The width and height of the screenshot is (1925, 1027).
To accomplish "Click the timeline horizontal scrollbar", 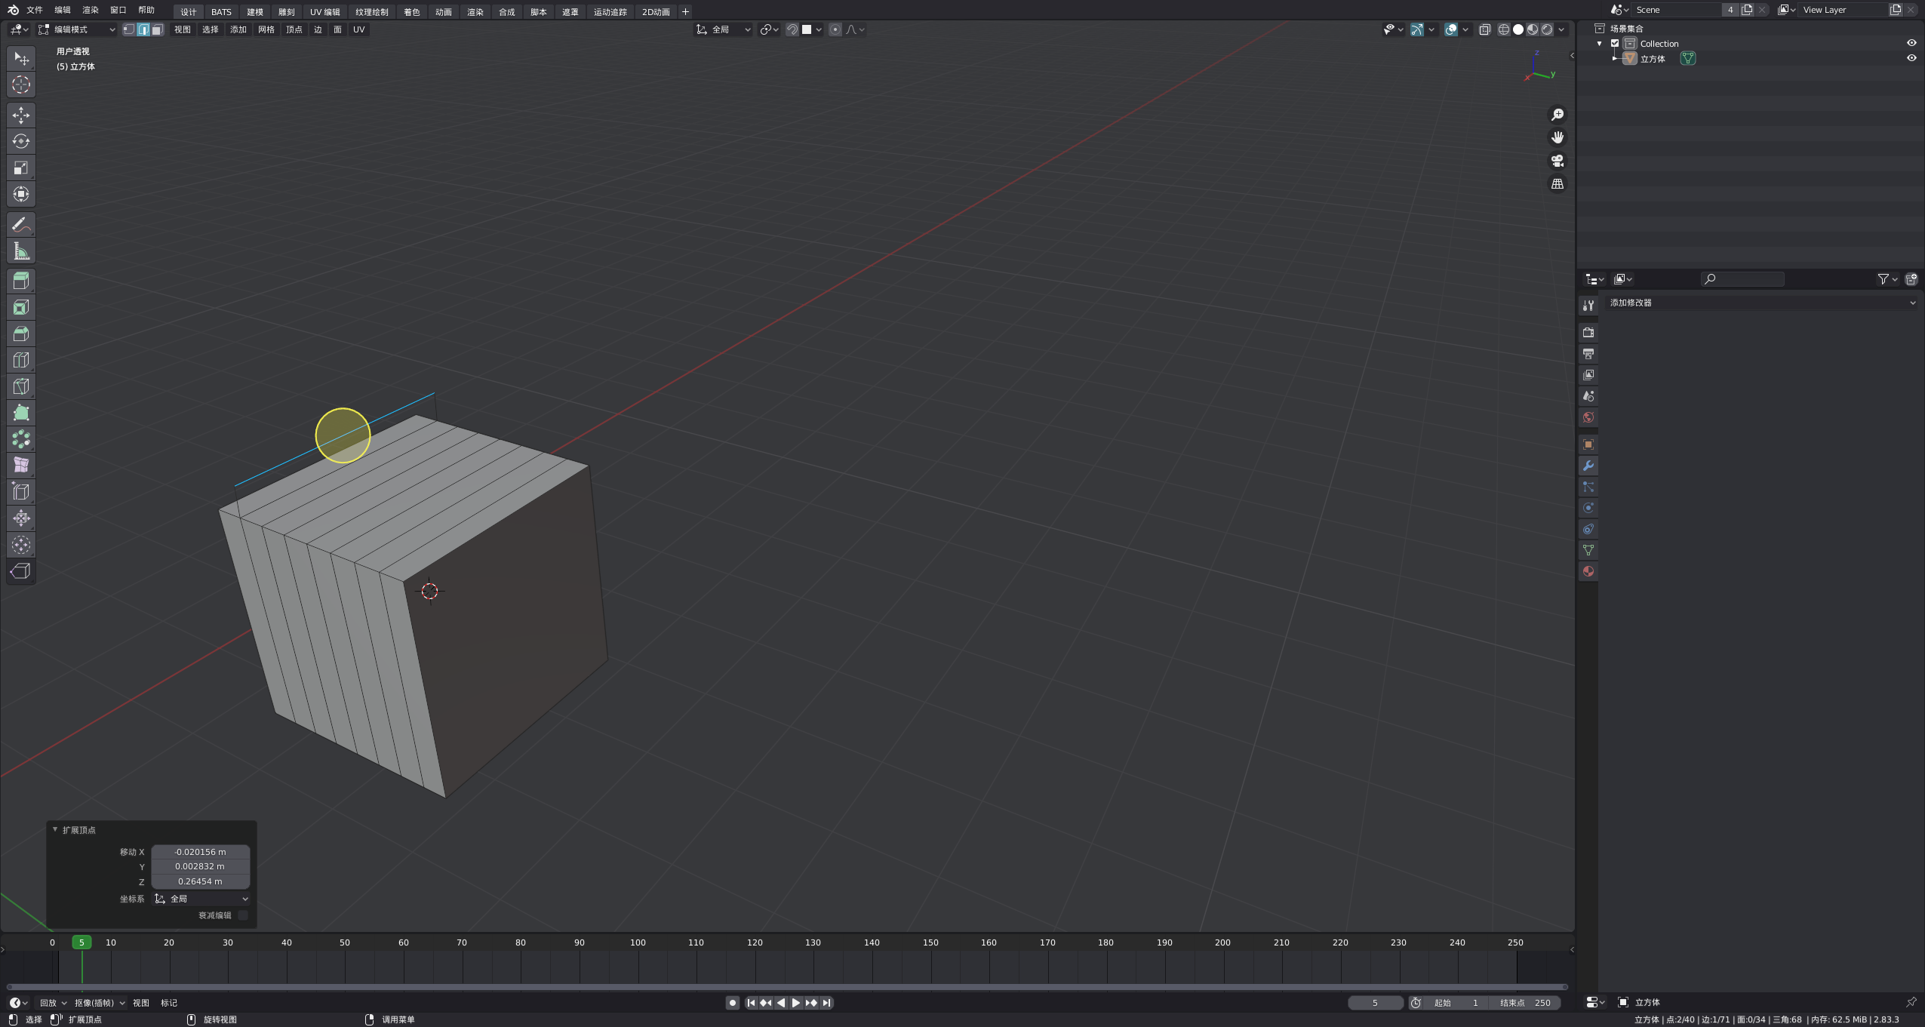I will (x=786, y=987).
